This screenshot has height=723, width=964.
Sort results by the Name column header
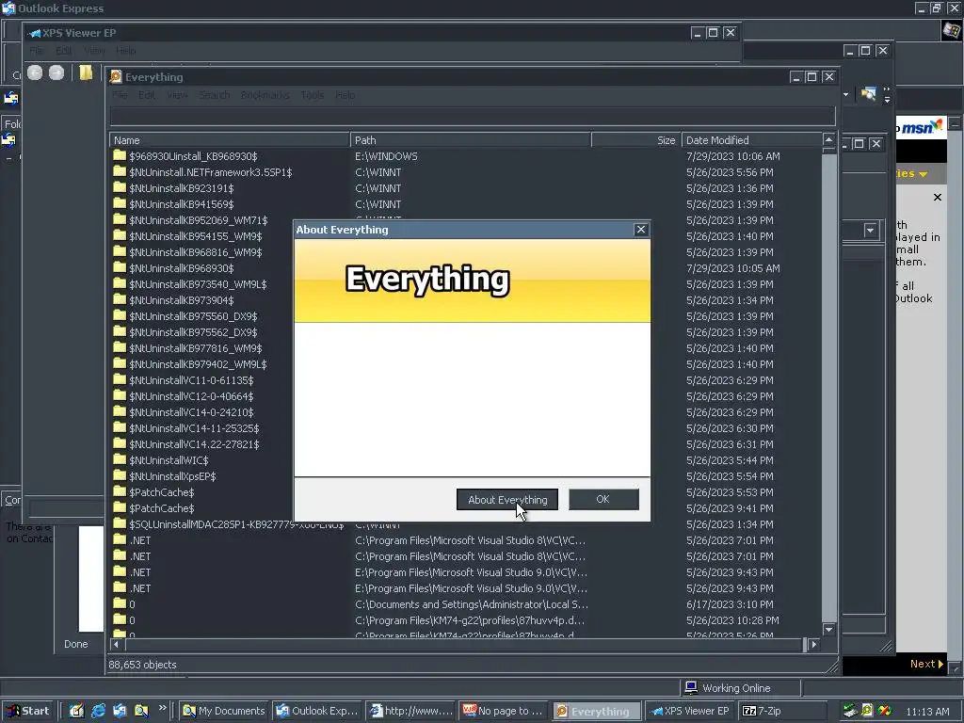tap(230, 140)
